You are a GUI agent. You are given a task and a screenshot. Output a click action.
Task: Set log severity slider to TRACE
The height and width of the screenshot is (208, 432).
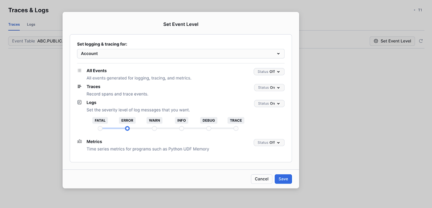[236, 128]
